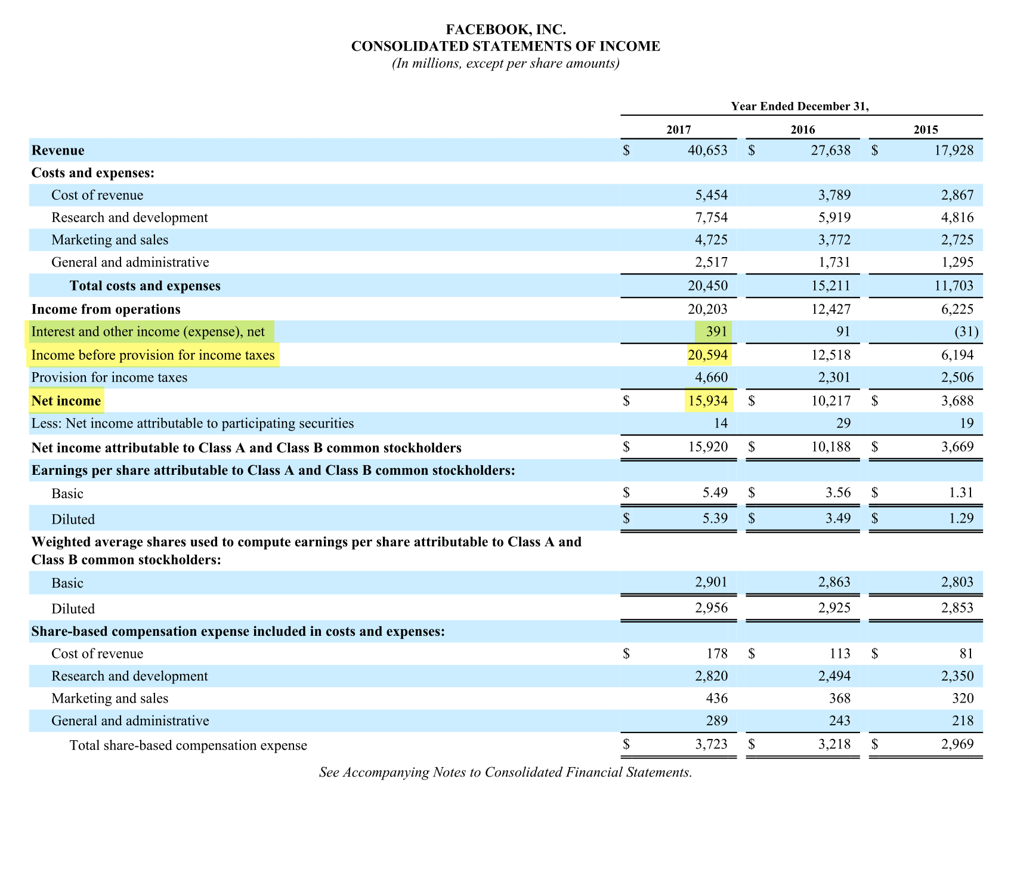This screenshot has width=1014, height=872.
Task: Select the diluted EPS value 3.49
Action: click(839, 518)
